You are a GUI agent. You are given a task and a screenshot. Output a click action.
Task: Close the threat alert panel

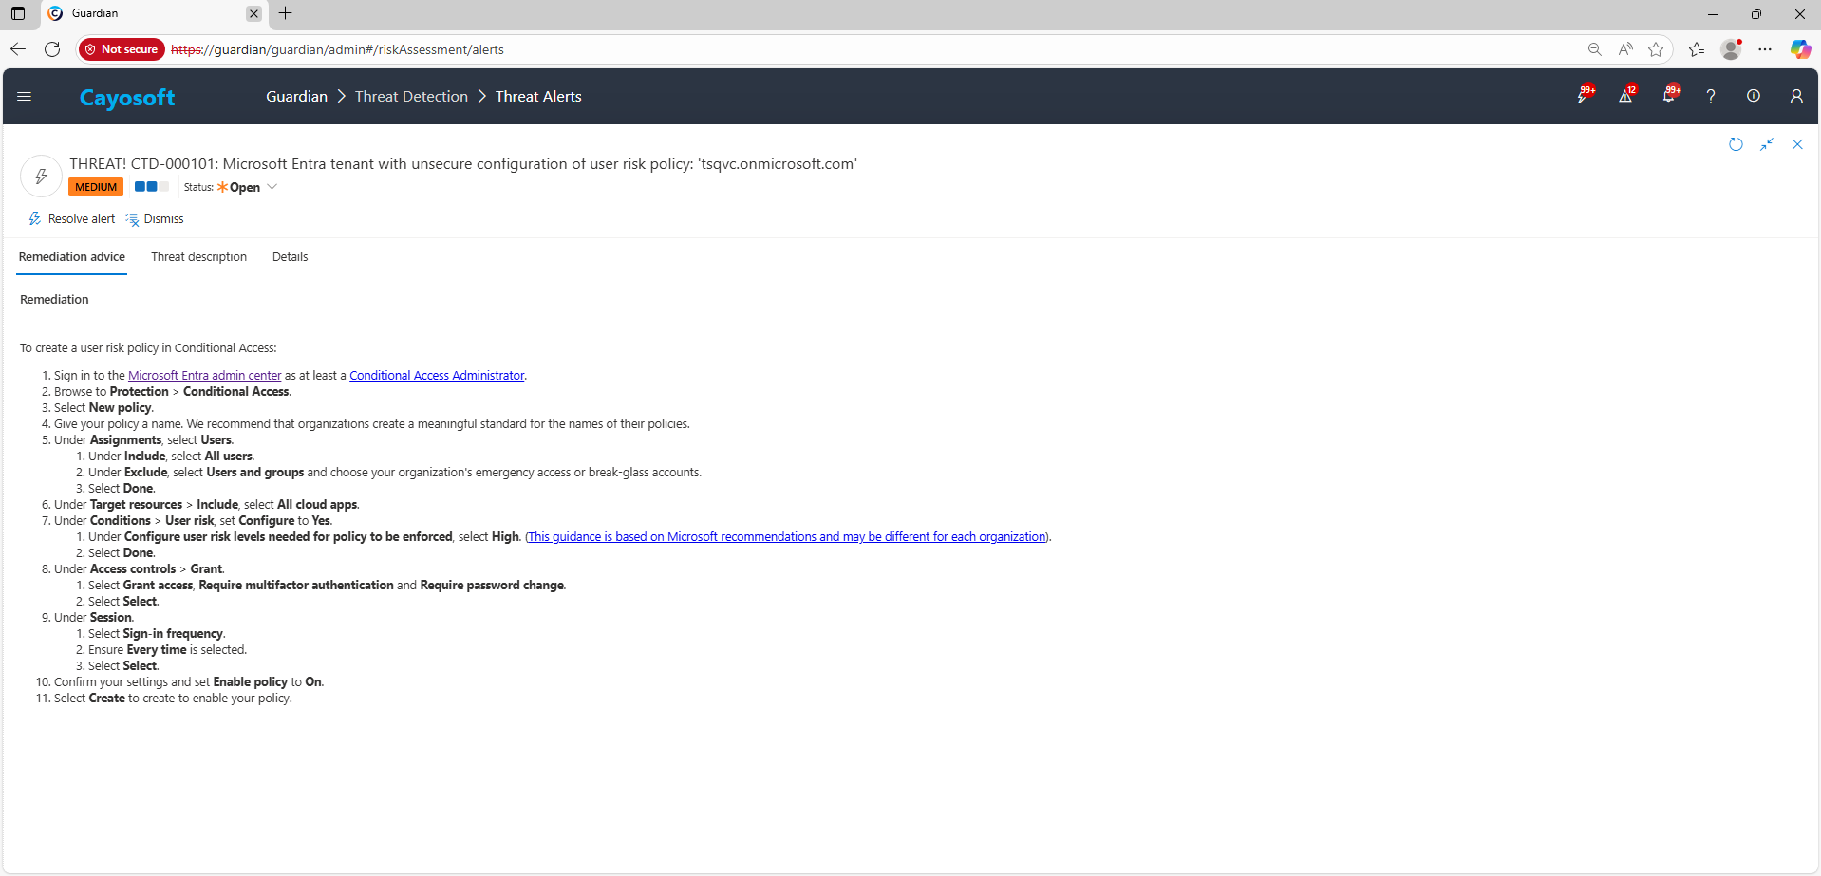(1797, 144)
